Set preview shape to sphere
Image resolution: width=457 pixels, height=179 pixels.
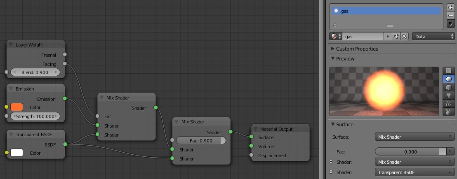(449, 79)
